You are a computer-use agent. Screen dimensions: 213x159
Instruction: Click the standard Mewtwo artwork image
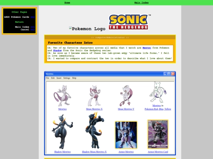tap(62, 95)
